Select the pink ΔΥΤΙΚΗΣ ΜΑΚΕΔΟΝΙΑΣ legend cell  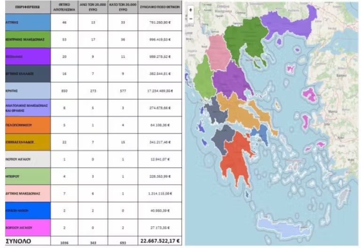click(25, 193)
